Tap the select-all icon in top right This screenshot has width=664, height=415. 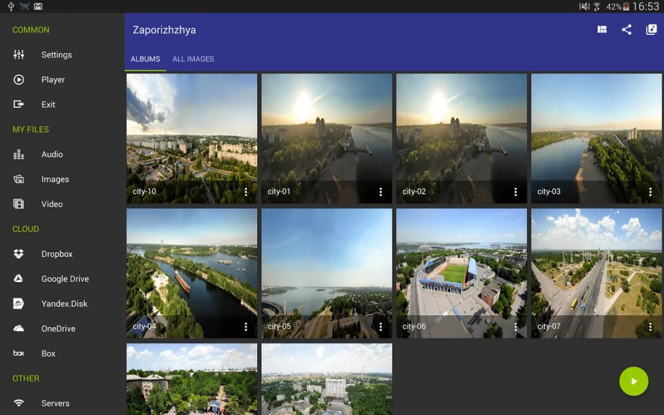pos(651,30)
